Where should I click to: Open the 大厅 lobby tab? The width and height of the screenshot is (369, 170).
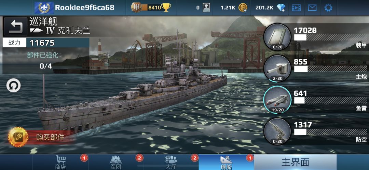click(x=171, y=162)
